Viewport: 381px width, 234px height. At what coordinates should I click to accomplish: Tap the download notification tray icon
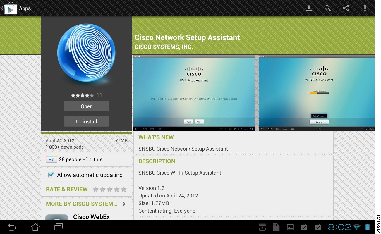click(262, 227)
